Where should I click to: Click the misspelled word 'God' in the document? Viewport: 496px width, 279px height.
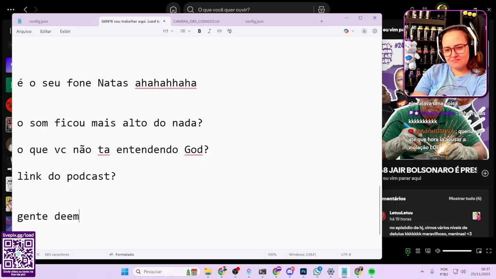(193, 150)
